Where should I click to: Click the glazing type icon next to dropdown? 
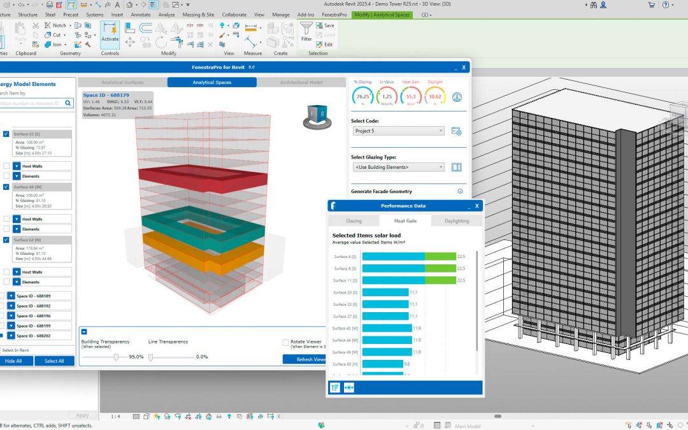(x=456, y=167)
